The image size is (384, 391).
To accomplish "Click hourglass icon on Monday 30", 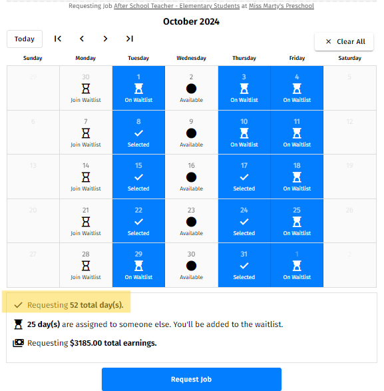I will 86,89.
